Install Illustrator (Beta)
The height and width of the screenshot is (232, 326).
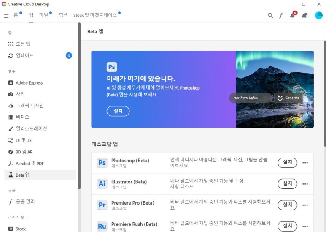pyautogui.click(x=287, y=184)
